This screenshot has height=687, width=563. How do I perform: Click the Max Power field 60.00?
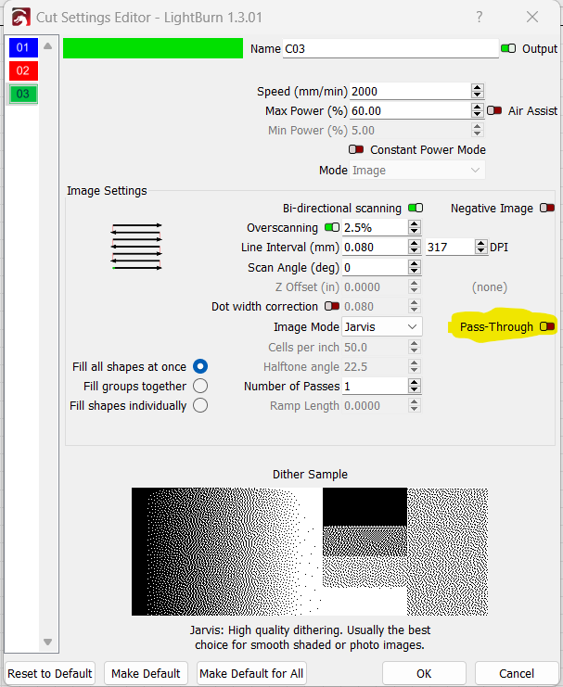[x=410, y=111]
